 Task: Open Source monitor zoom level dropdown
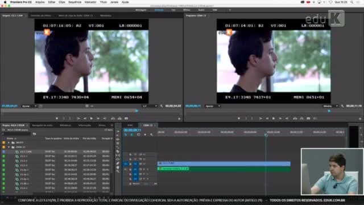pos(29,106)
